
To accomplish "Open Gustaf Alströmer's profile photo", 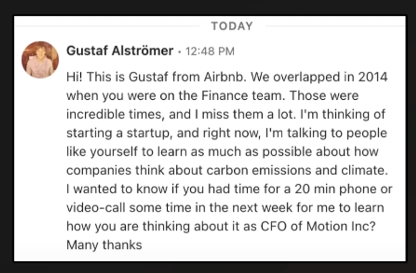I will tap(40, 59).
